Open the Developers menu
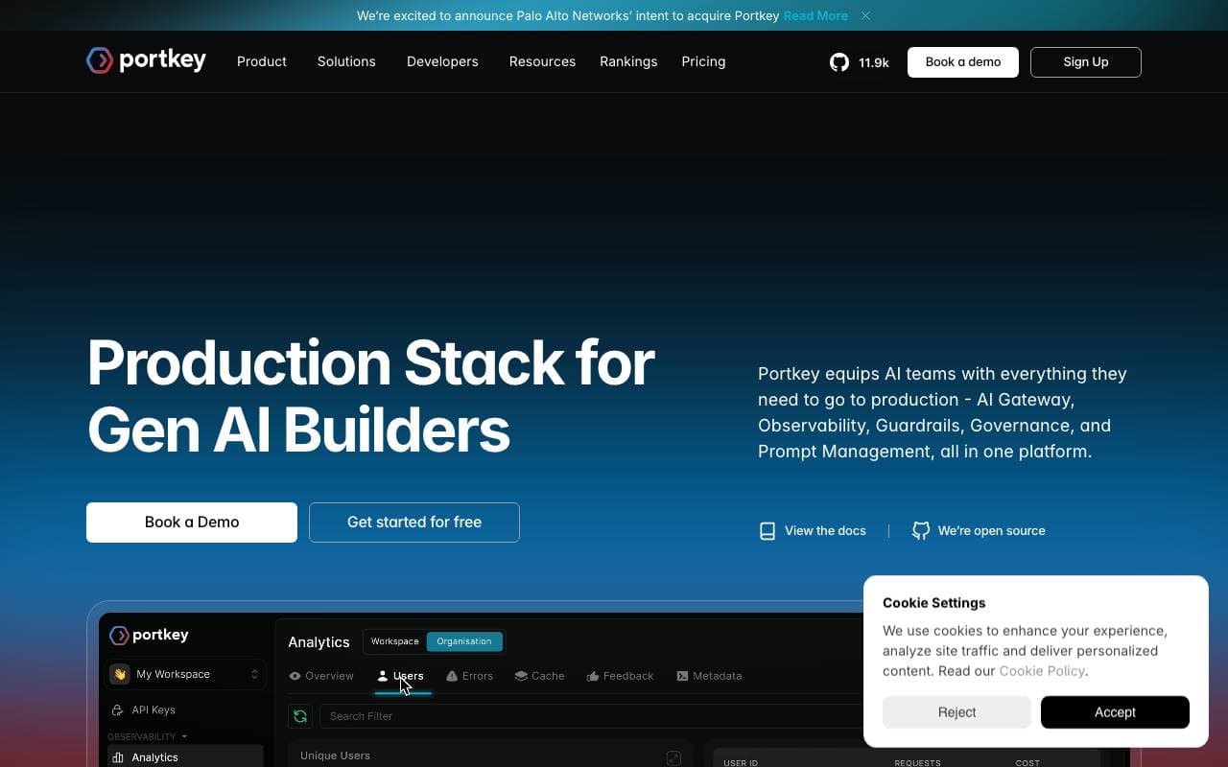The height and width of the screenshot is (767, 1228). click(442, 61)
